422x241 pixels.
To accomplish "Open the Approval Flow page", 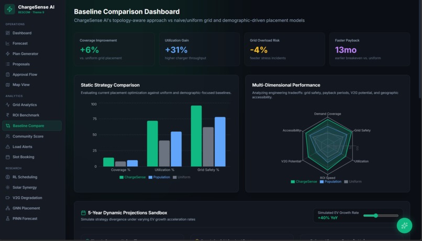I will (x=32, y=74).
